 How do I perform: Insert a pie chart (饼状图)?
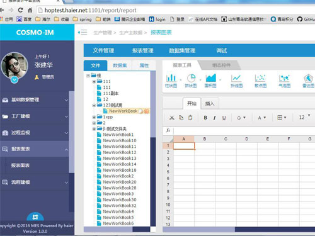pyautogui.click(x=191, y=81)
